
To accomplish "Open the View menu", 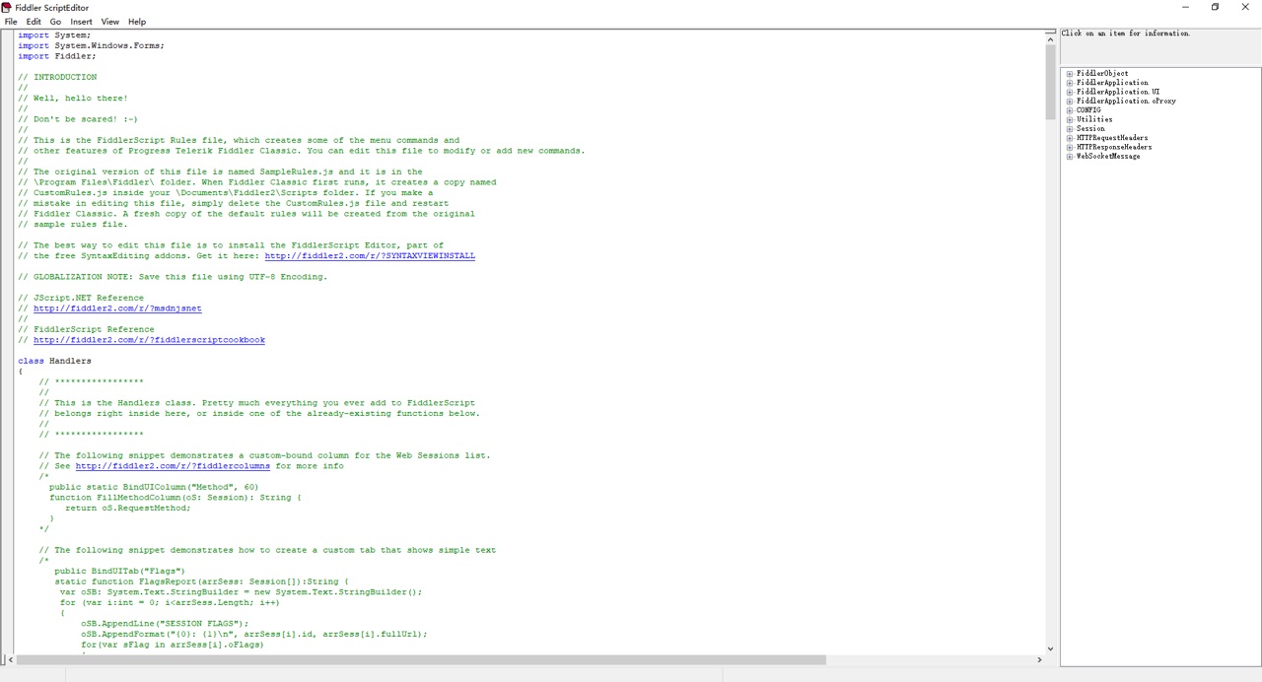I will [x=109, y=22].
